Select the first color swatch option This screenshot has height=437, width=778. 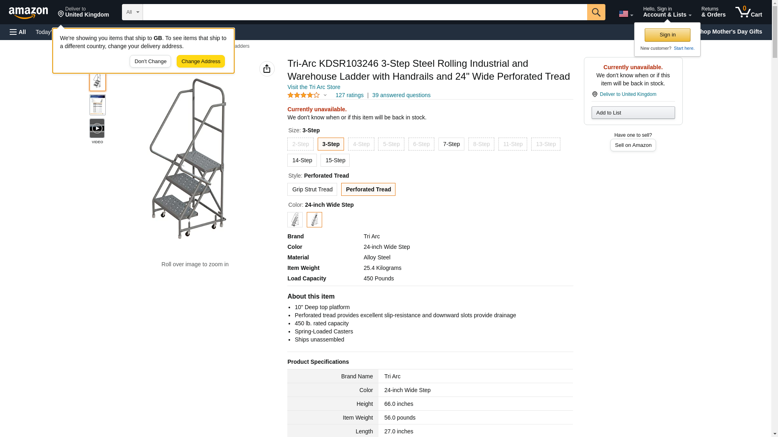[295, 220]
